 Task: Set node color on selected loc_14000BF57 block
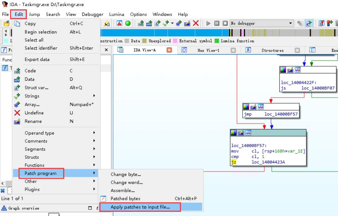[234, 133]
